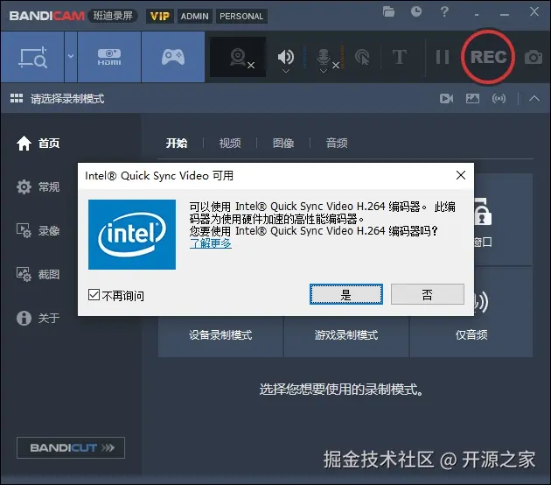
Task: Select screen rectangle recording mode icon
Action: (32, 57)
